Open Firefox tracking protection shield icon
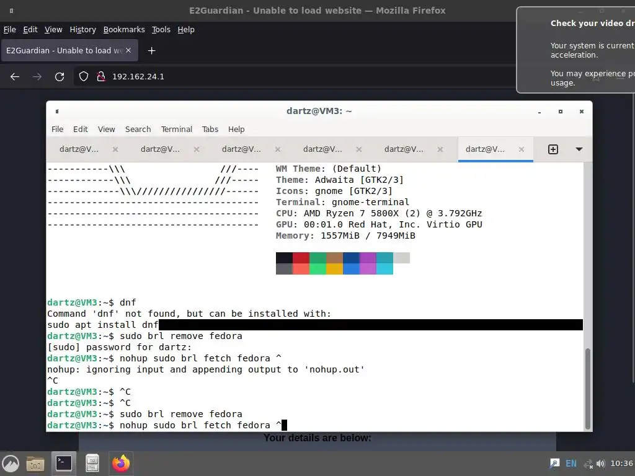This screenshot has height=476, width=635. coord(84,76)
